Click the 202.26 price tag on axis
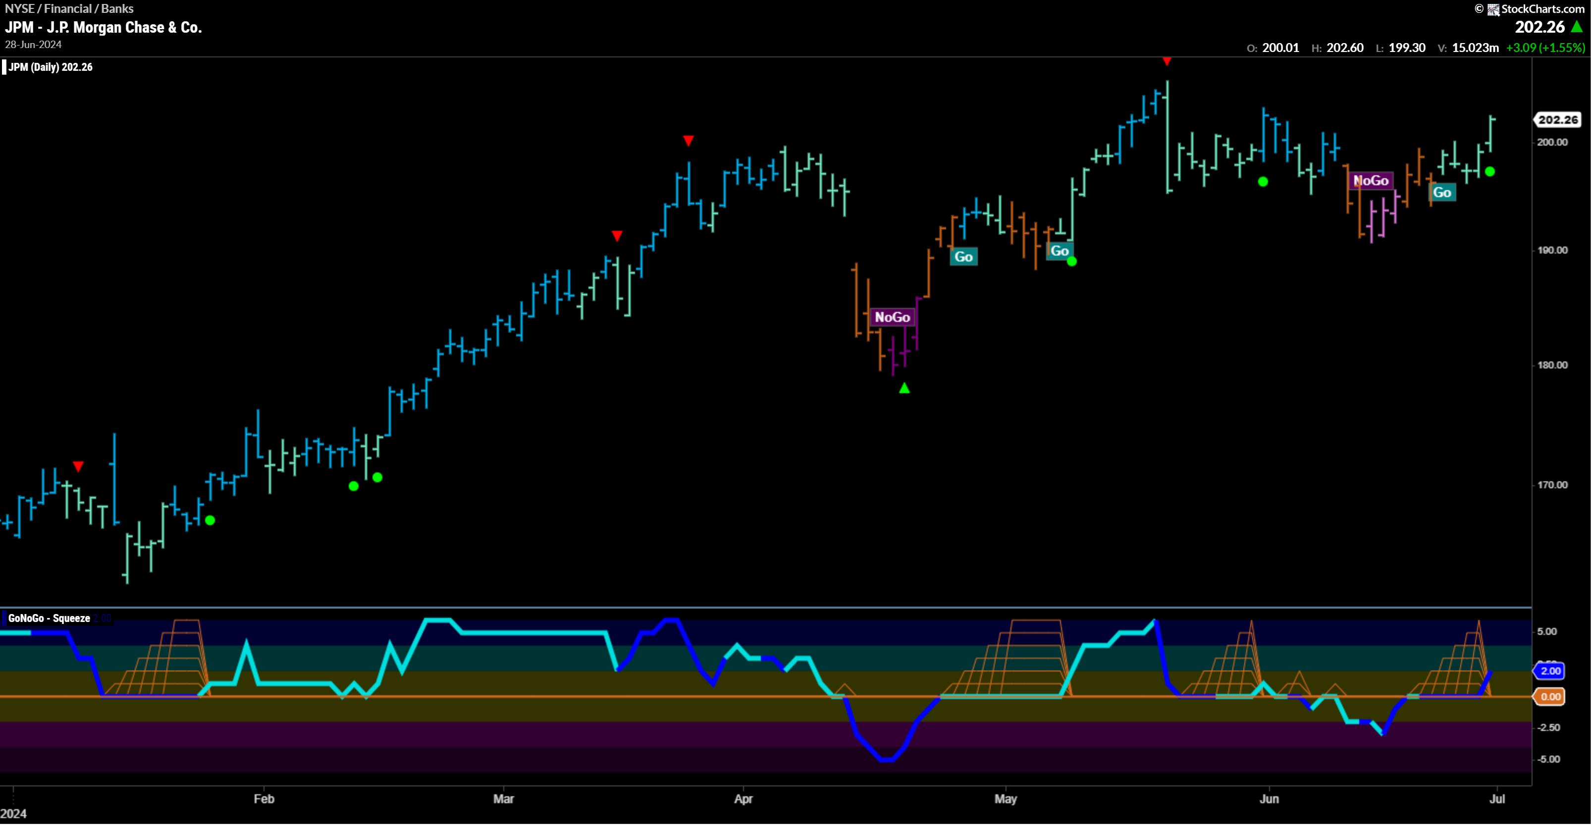1591x825 pixels. 1558,120
